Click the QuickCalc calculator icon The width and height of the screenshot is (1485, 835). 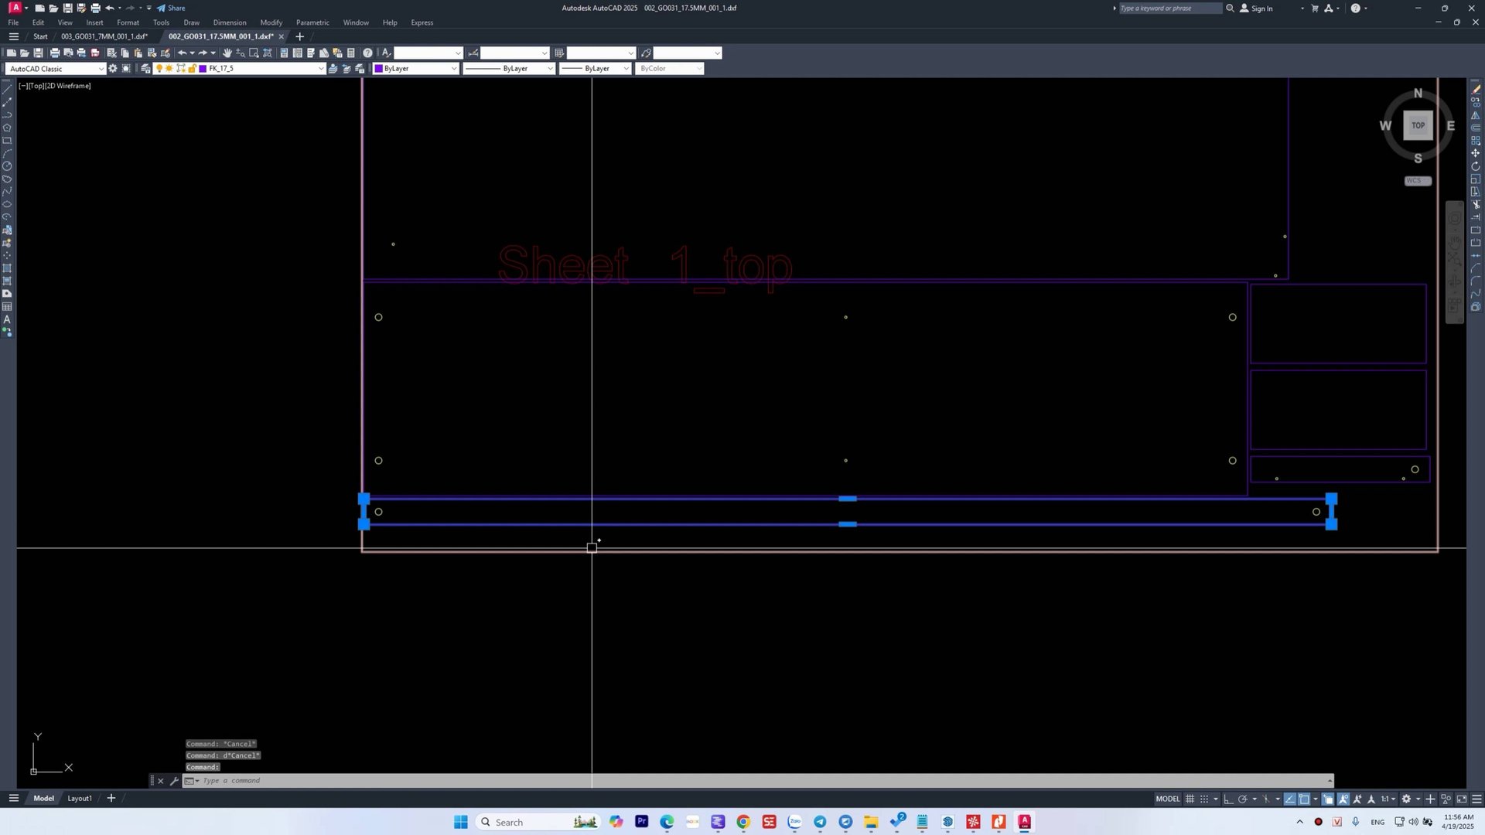(x=351, y=53)
